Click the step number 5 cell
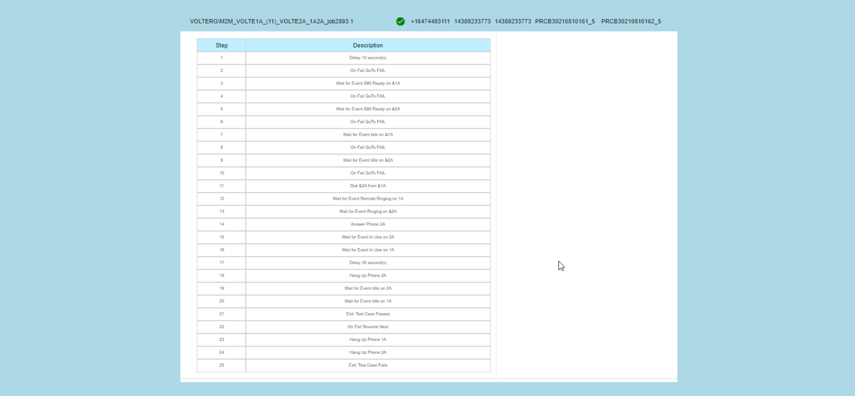The image size is (855, 396). [222, 109]
